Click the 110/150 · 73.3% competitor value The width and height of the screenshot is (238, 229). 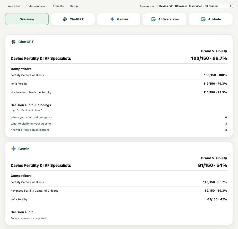coord(215,92)
